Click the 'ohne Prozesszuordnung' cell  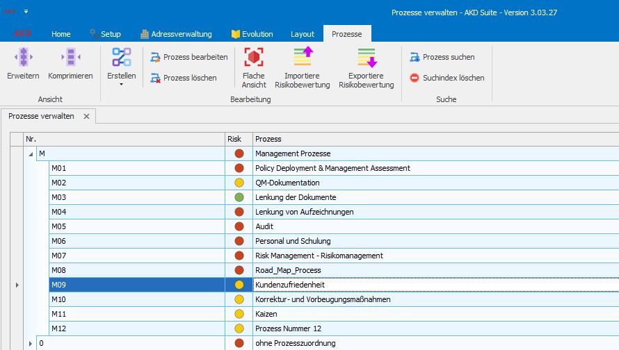tap(436, 343)
